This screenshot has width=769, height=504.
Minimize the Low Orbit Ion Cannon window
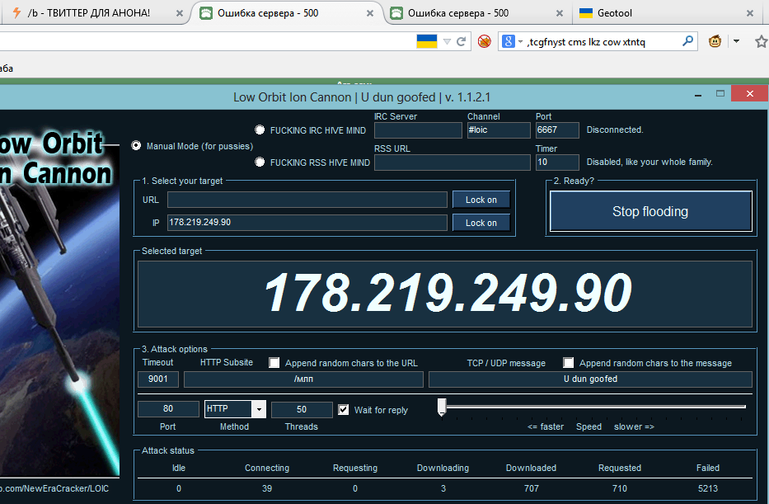697,94
